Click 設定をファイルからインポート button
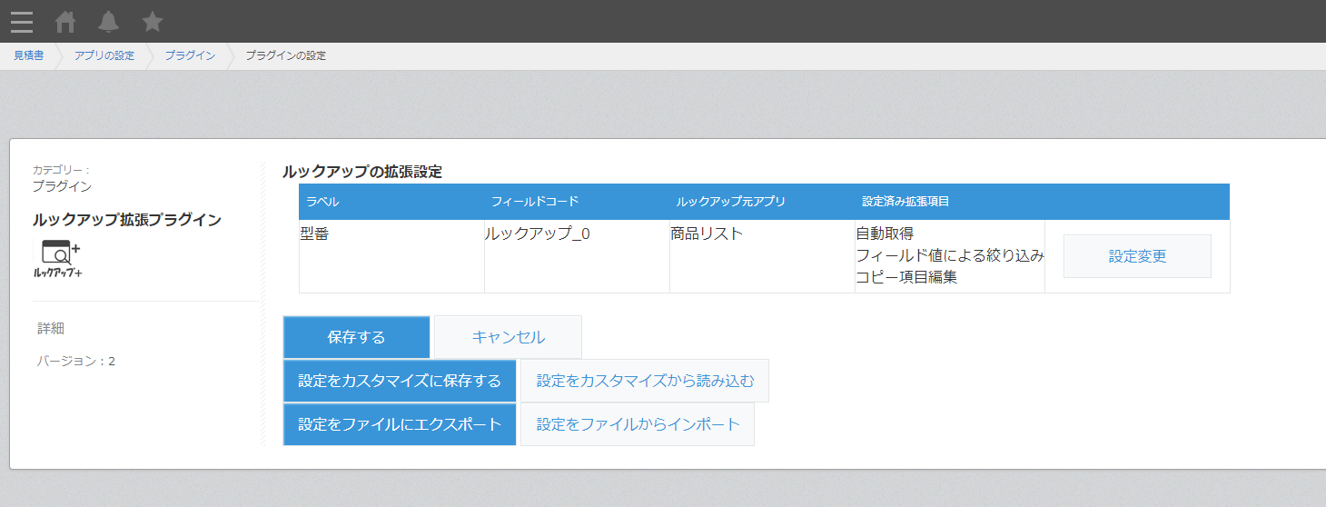Image resolution: width=1326 pixels, height=507 pixels. [x=638, y=424]
